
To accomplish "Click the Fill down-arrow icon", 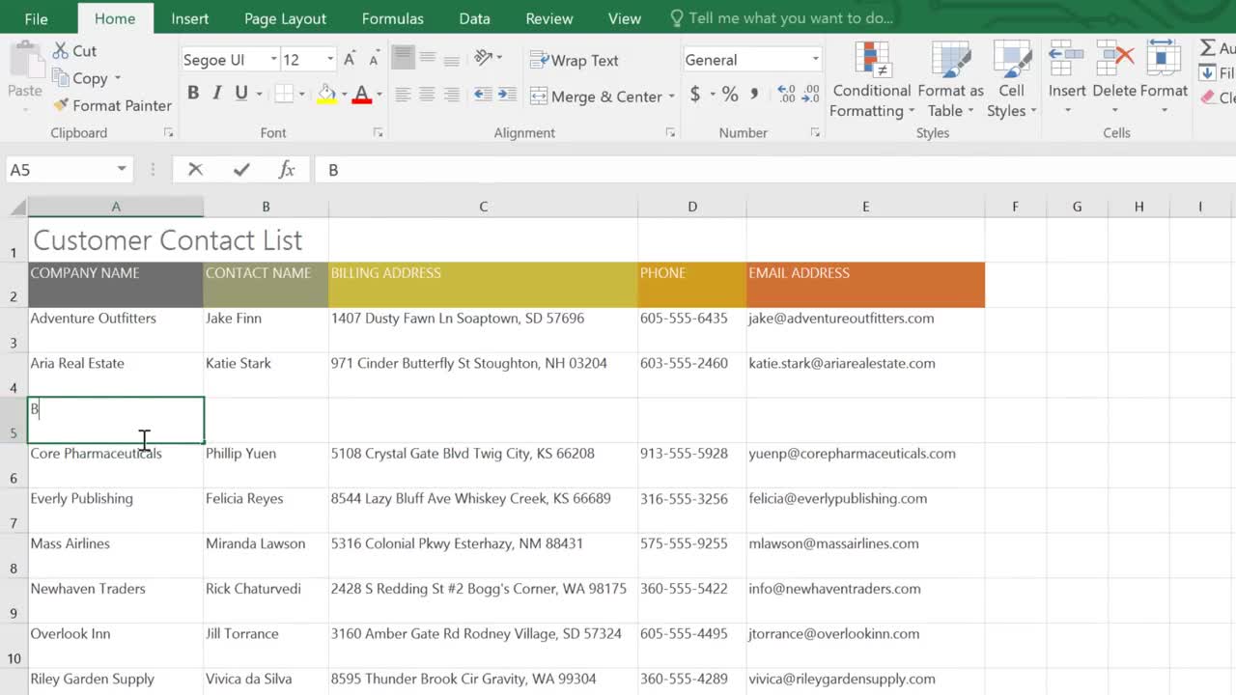I will [1207, 73].
